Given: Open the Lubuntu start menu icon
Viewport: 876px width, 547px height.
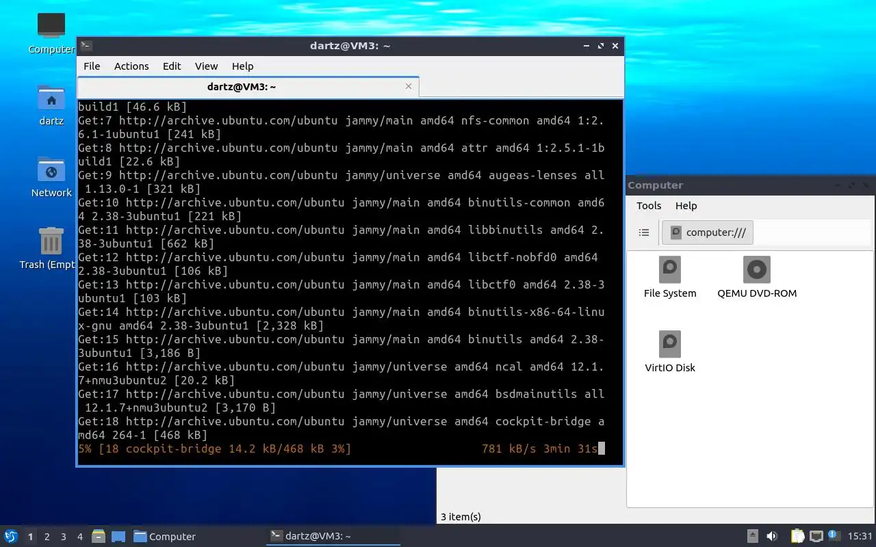Looking at the screenshot, I should [10, 536].
